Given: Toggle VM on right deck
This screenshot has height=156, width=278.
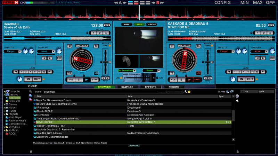Looking at the screenshot, I should (x=198, y=73).
